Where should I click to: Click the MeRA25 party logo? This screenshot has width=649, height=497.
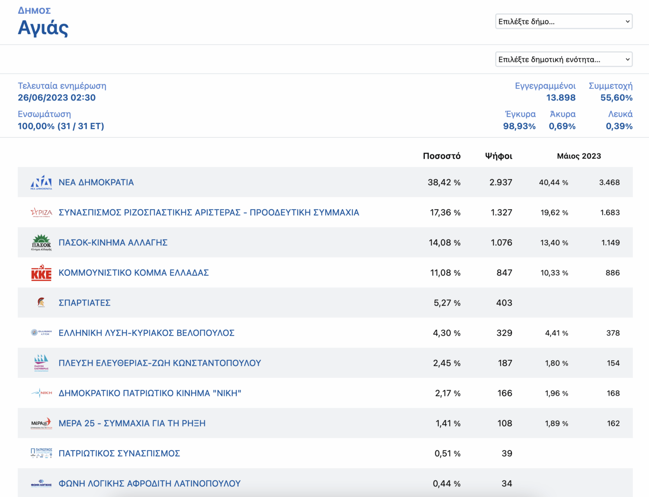[x=41, y=423]
